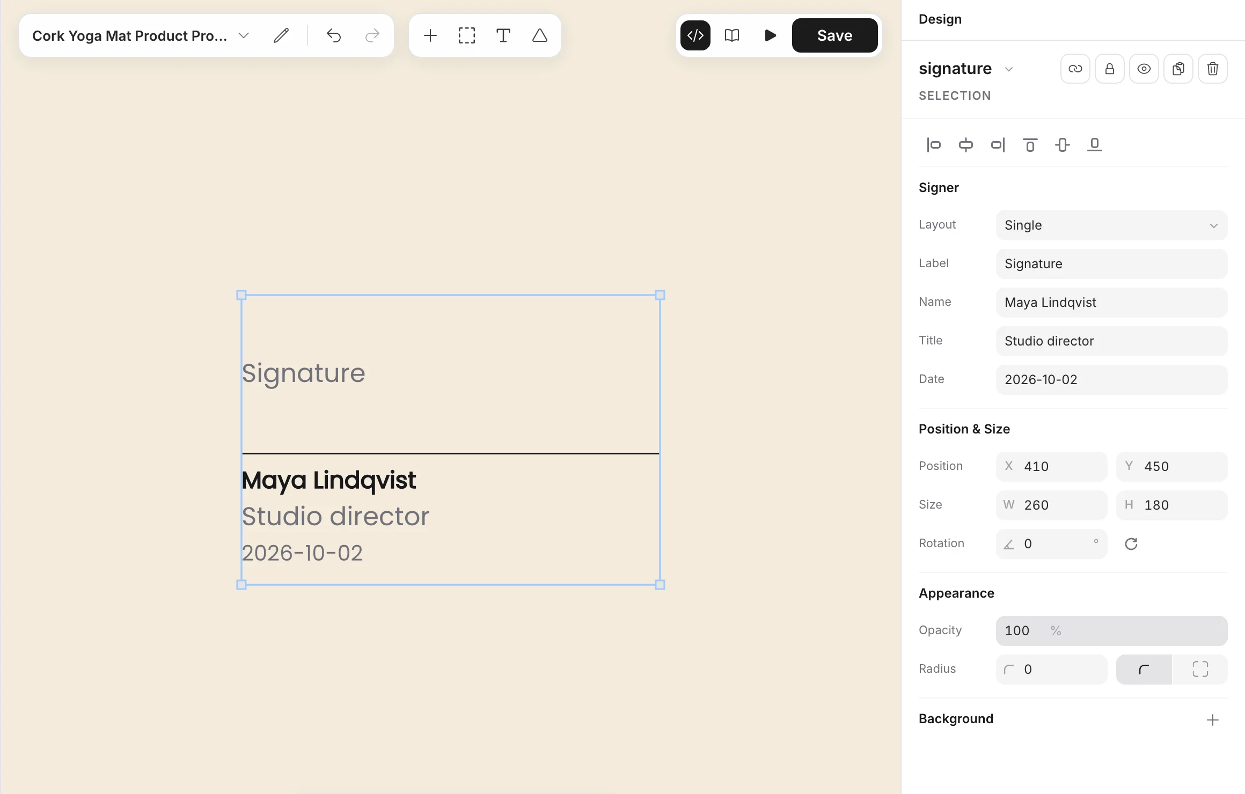Viewport: 1245px width, 794px height.
Task: Click the rotate clockwise icon
Action: click(1131, 544)
